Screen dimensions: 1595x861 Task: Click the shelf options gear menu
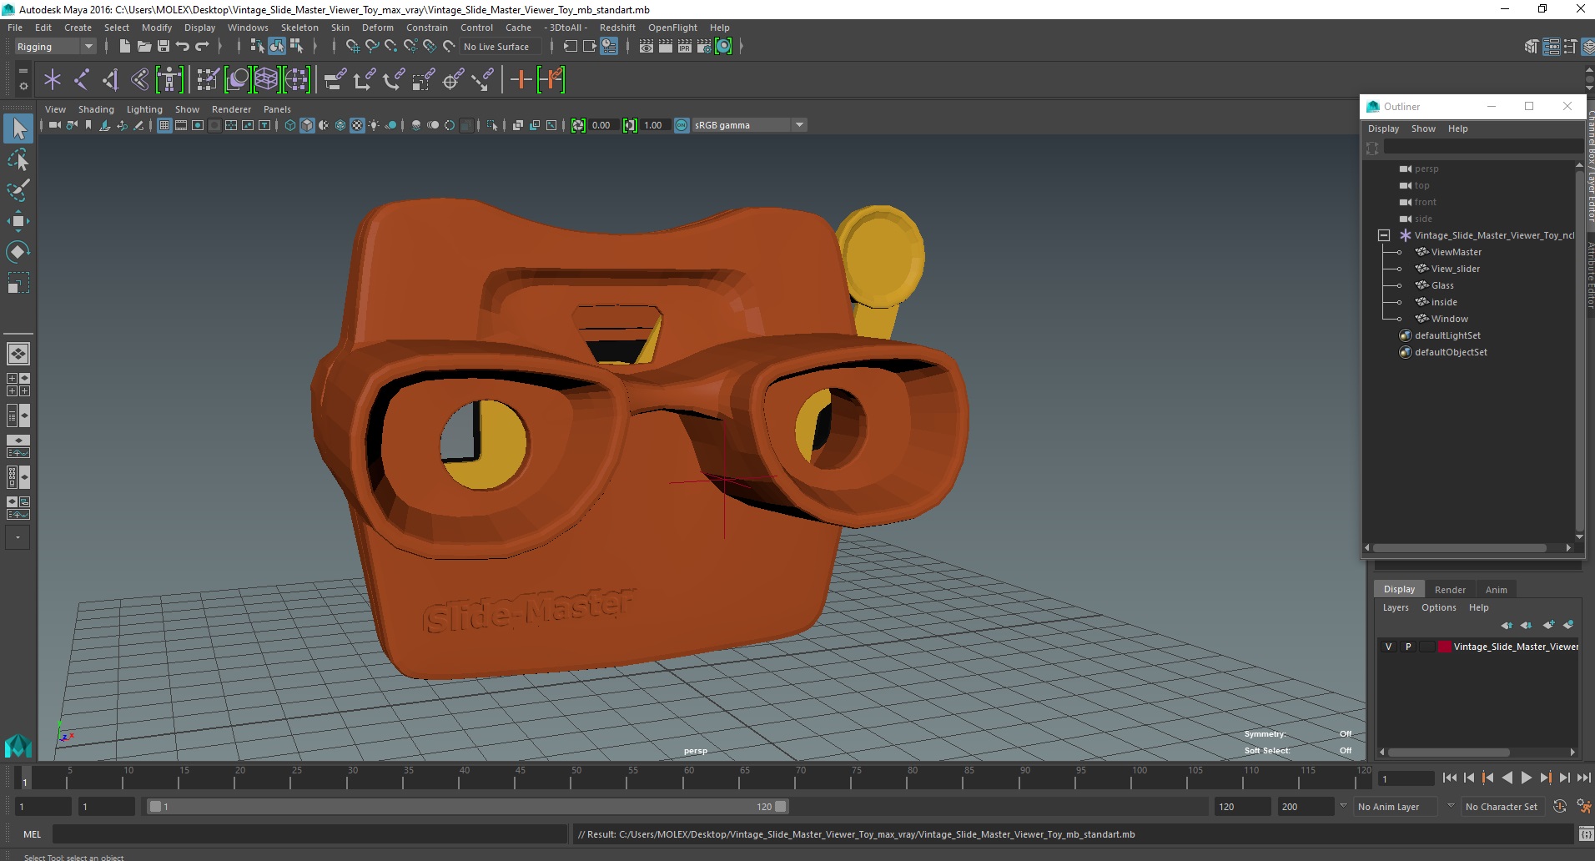tap(23, 85)
